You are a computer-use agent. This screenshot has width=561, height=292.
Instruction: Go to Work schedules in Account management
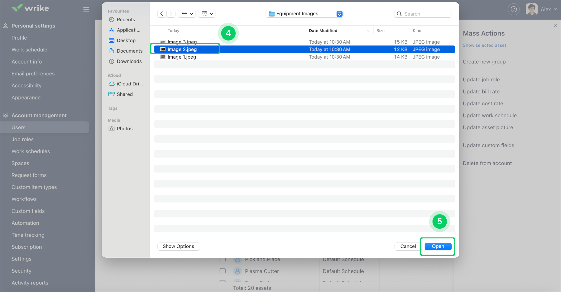pyautogui.click(x=31, y=151)
